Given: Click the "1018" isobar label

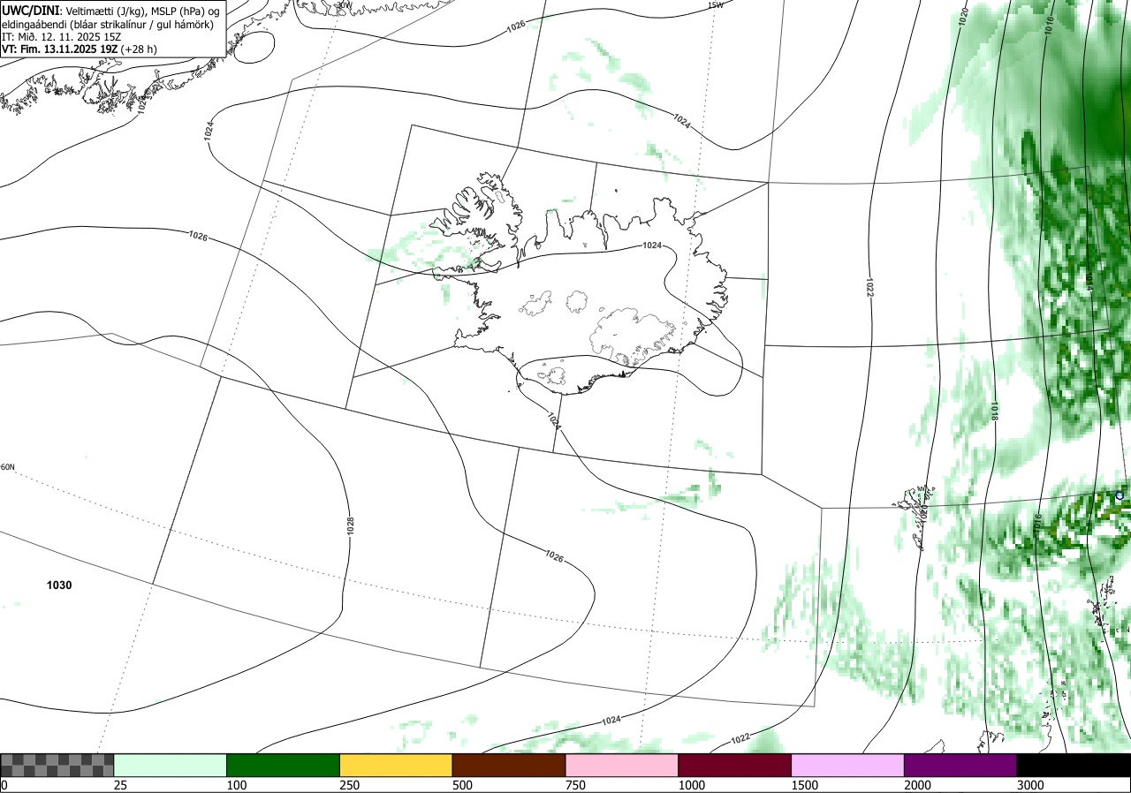Looking at the screenshot, I should coord(994,411).
